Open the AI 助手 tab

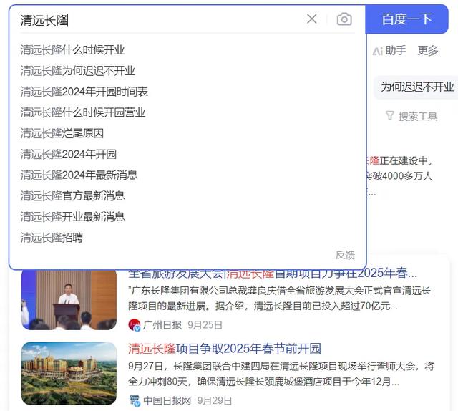(x=389, y=51)
